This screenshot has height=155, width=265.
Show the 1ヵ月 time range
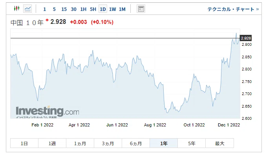[80, 143]
